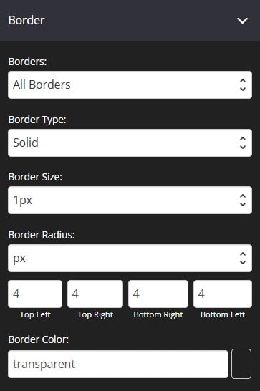Focus the Bottom Left radius field
Screen dimensions: 260x391
[223, 294]
